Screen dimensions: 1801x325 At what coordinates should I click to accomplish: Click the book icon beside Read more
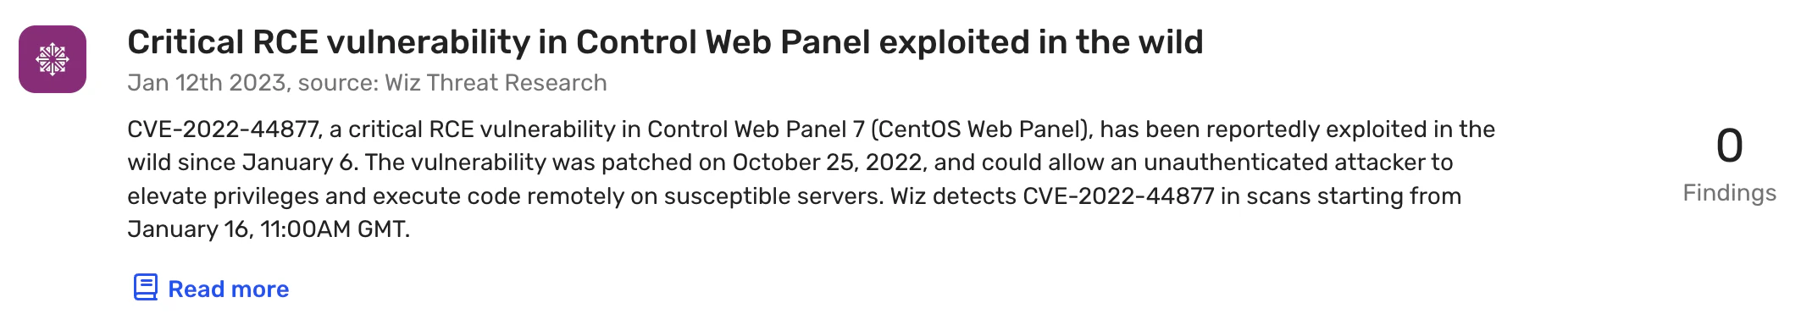pos(146,288)
